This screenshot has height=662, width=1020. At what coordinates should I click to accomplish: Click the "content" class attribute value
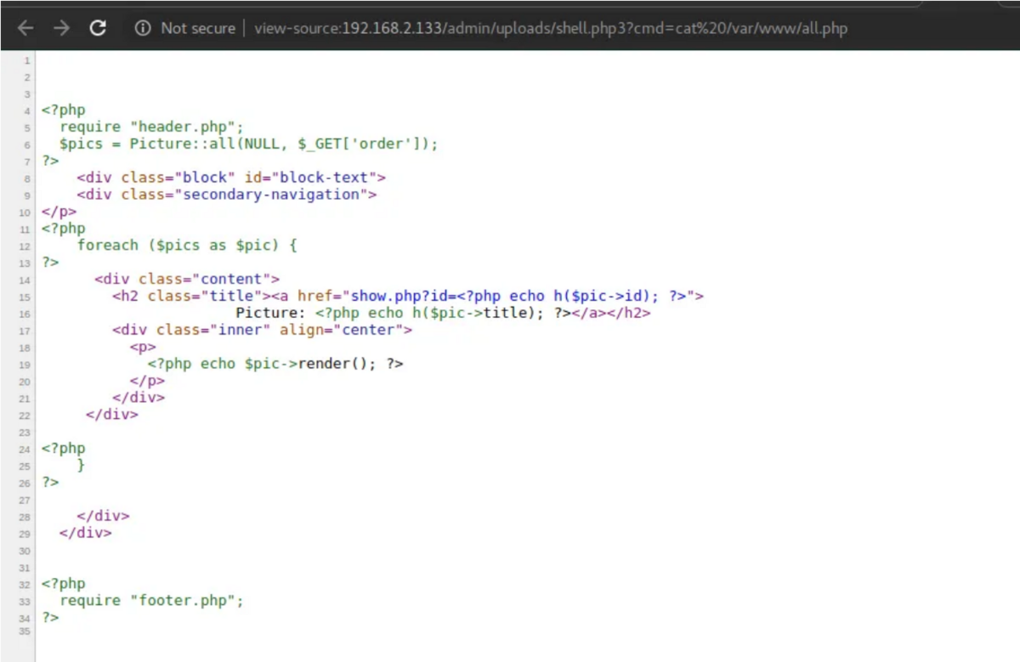point(231,279)
